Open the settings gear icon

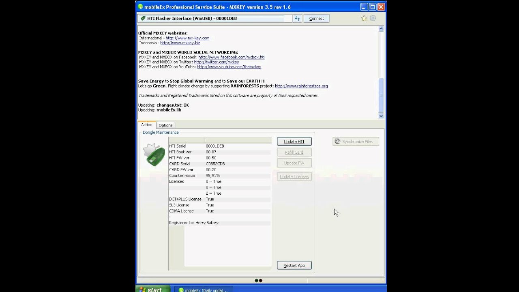tap(373, 18)
